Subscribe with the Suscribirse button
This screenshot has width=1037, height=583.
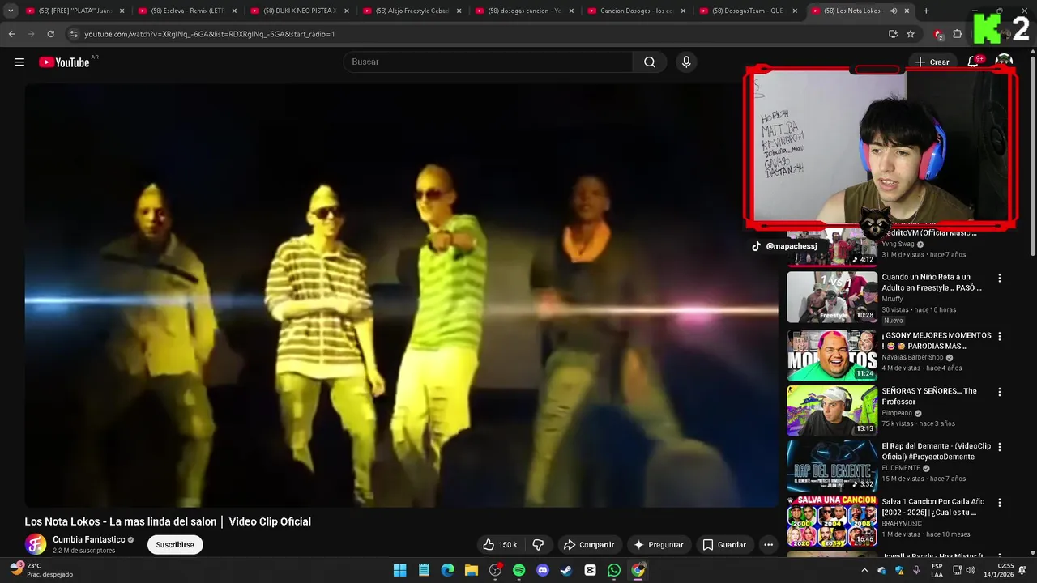click(x=175, y=545)
